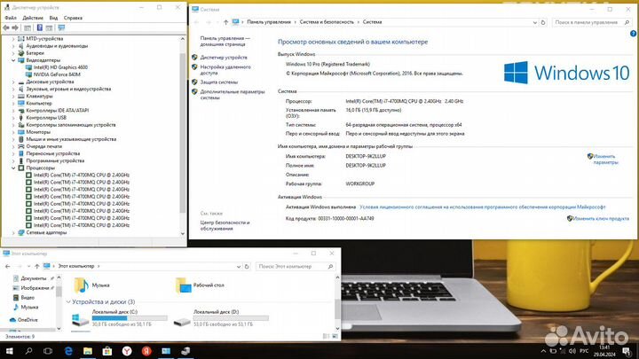639x359 pixels.
Task: Open the Действие menu in Device Manager
Action: coord(33,18)
